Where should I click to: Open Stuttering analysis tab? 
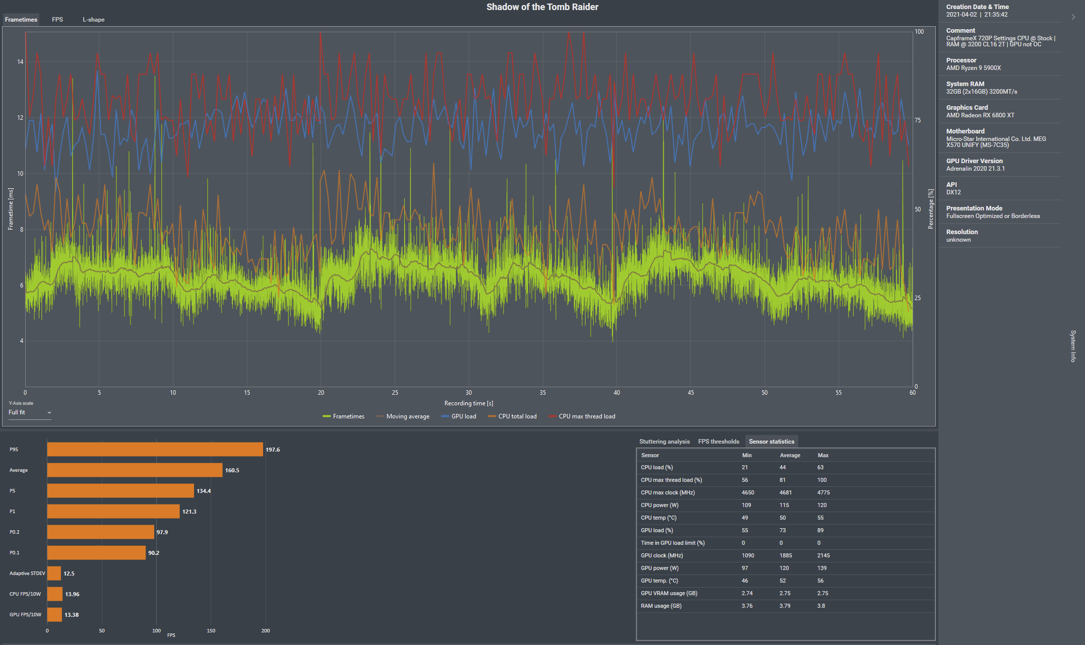[664, 442]
